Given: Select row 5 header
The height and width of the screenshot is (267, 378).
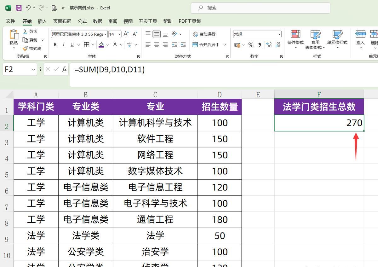Looking at the screenshot, I should [x=7, y=171].
